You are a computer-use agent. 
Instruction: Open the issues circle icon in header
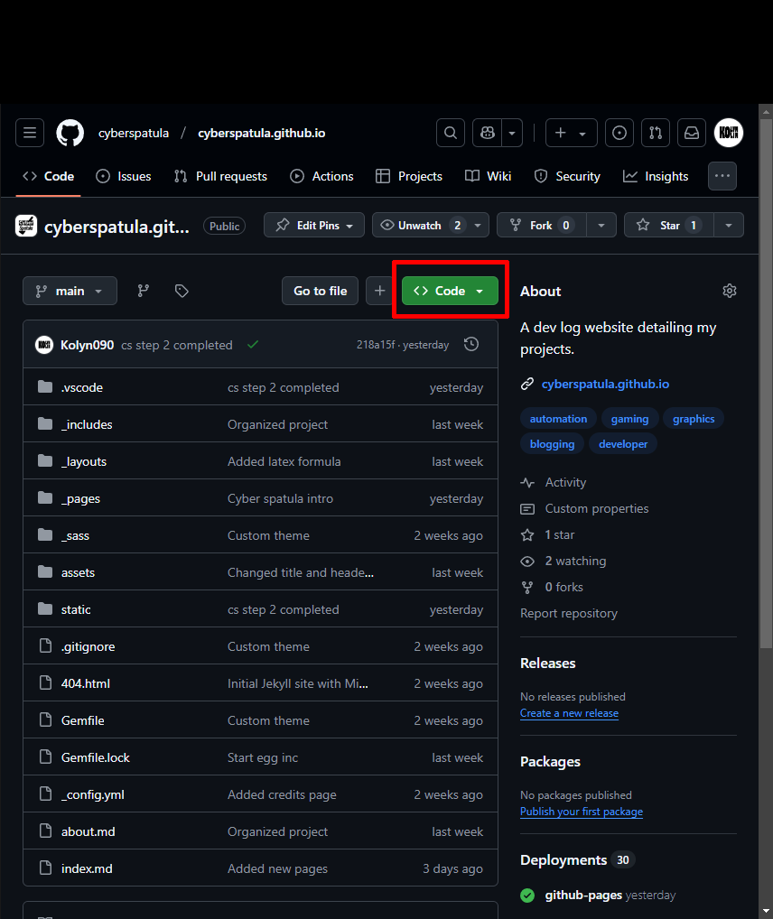point(619,133)
